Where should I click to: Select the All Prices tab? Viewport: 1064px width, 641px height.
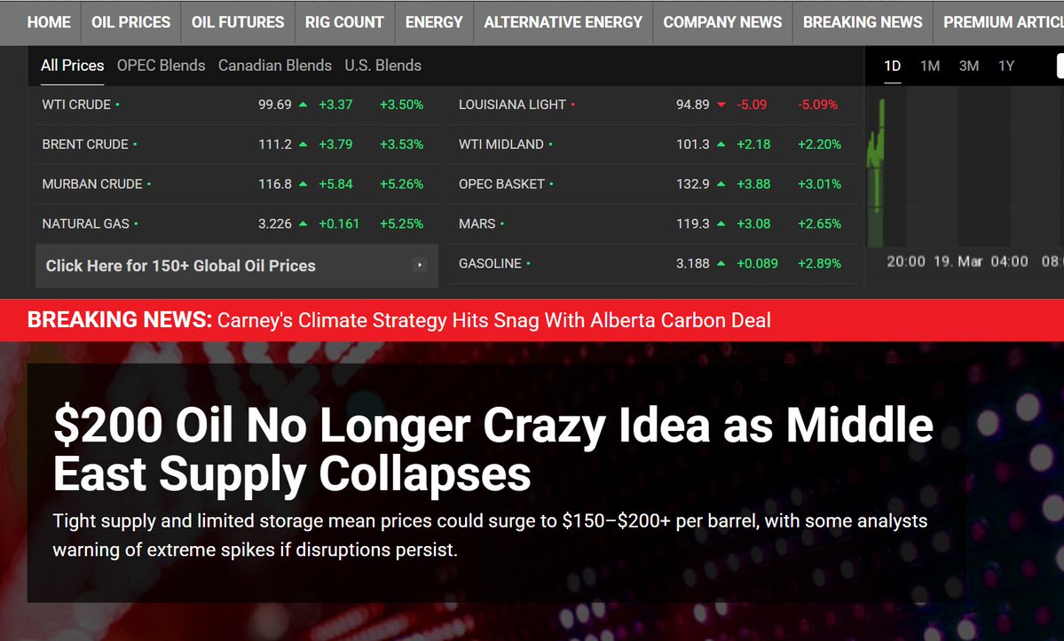[72, 66]
